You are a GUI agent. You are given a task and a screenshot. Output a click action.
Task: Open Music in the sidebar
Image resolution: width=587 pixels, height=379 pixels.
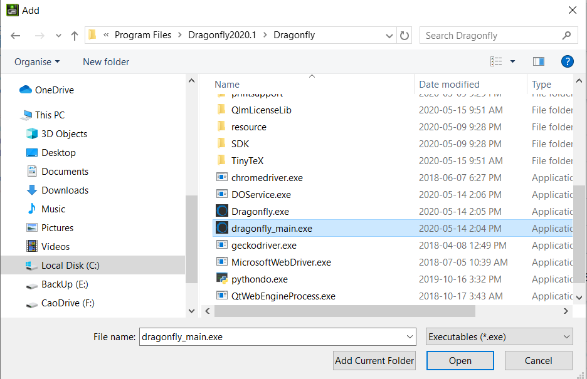tap(46, 209)
